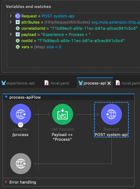The height and width of the screenshot is (189, 140).
Task: Click the /process listener label
Action: pyautogui.click(x=20, y=135)
